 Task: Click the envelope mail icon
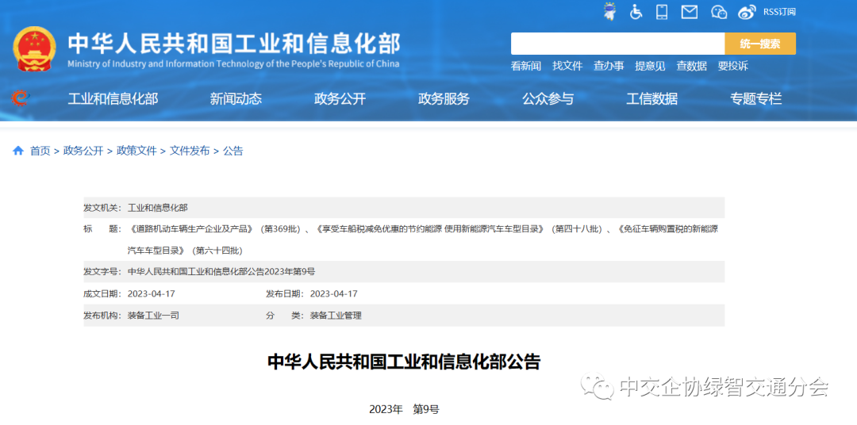point(690,11)
